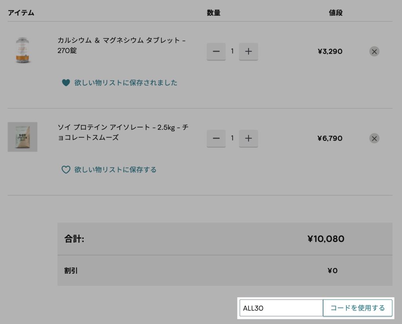The width and height of the screenshot is (402, 324).
Task: Decrease quantity of calcium magnesium tablets
Action: coord(216,51)
